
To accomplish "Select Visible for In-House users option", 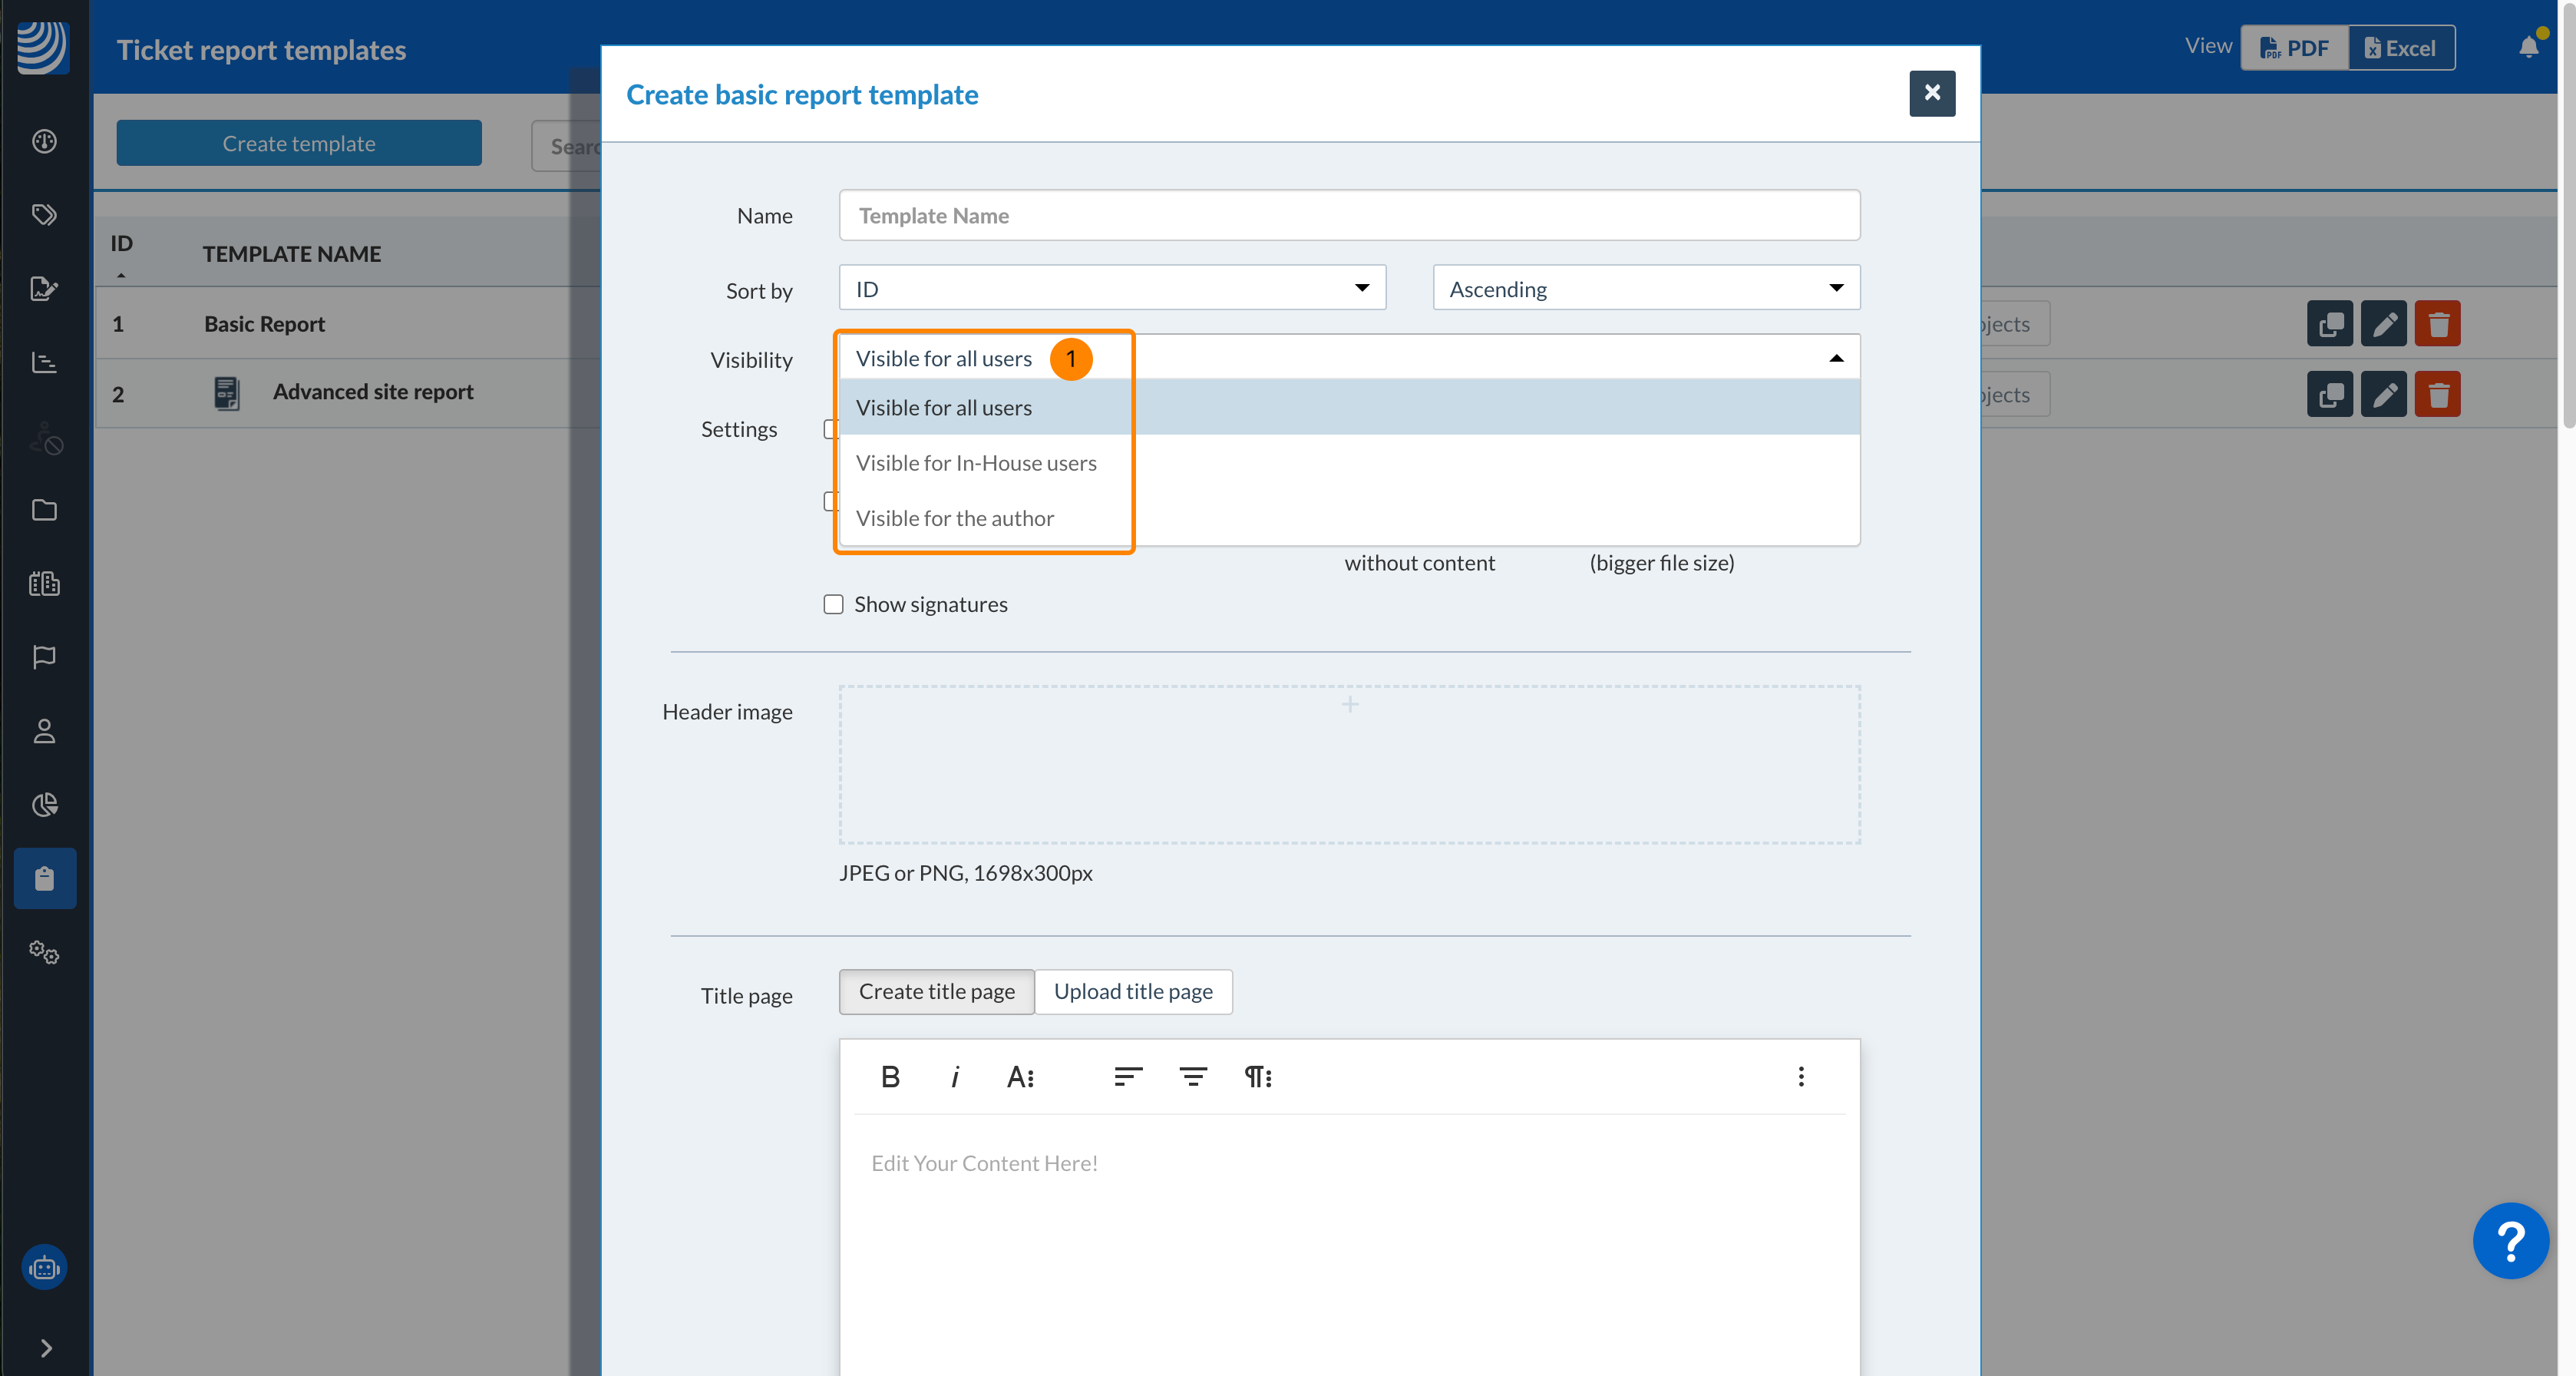I will [x=976, y=463].
